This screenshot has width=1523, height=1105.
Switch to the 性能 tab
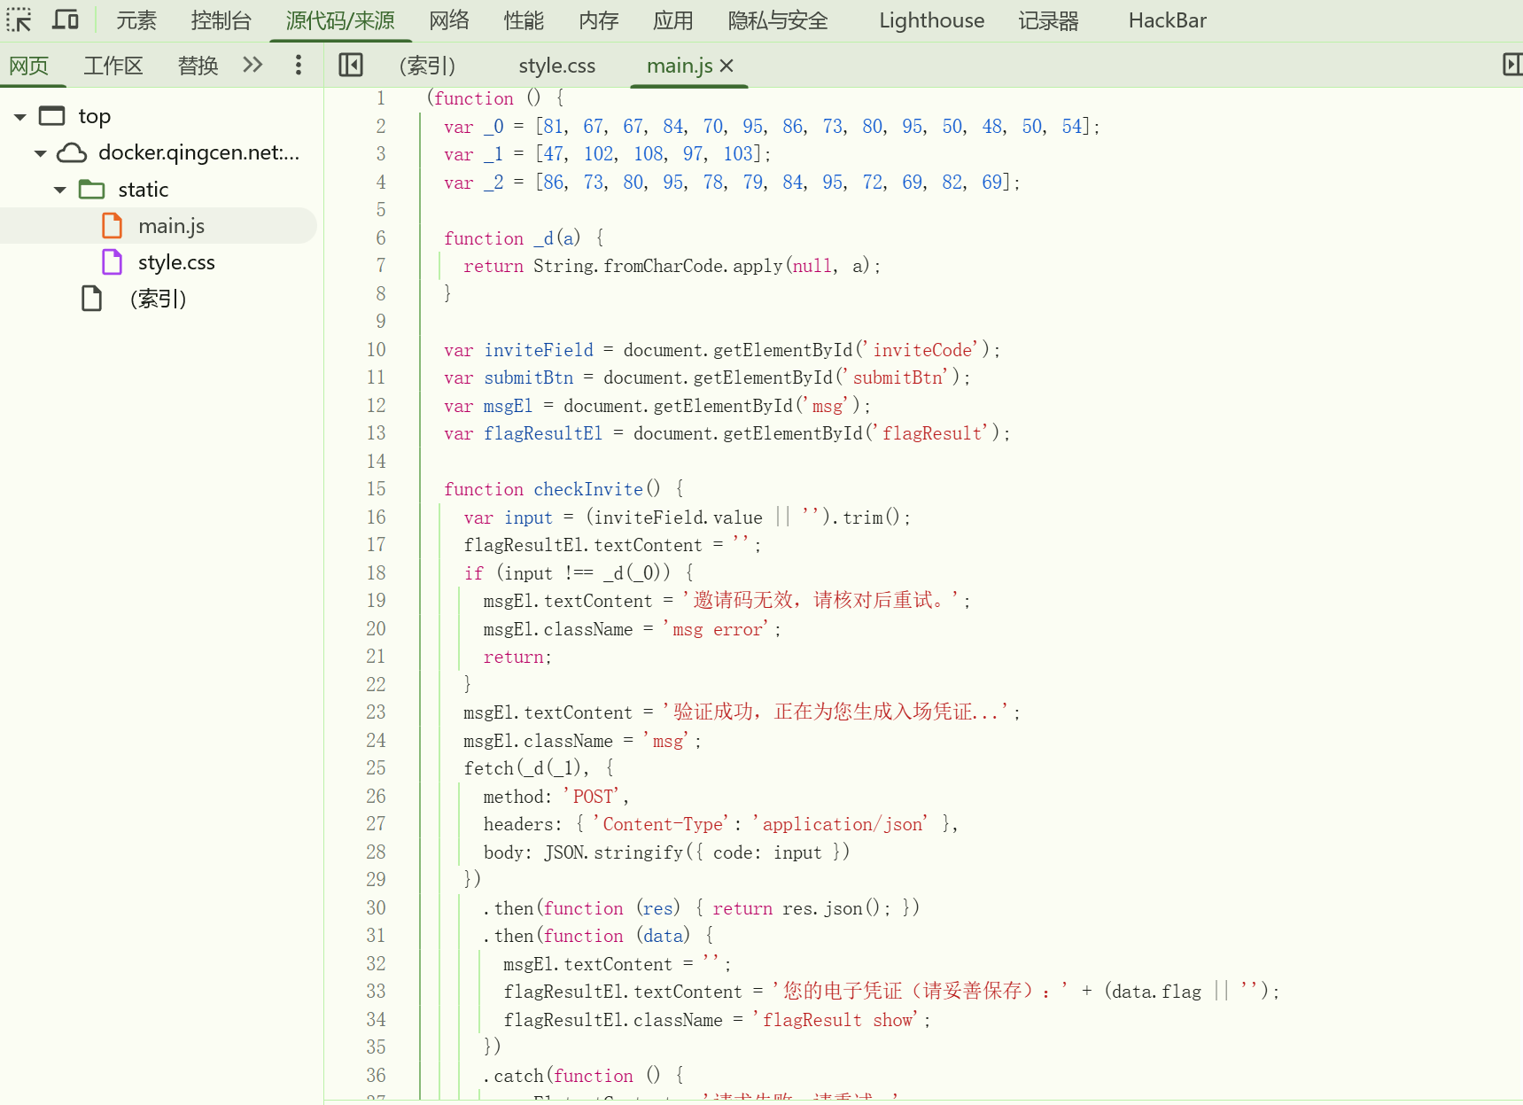(524, 20)
